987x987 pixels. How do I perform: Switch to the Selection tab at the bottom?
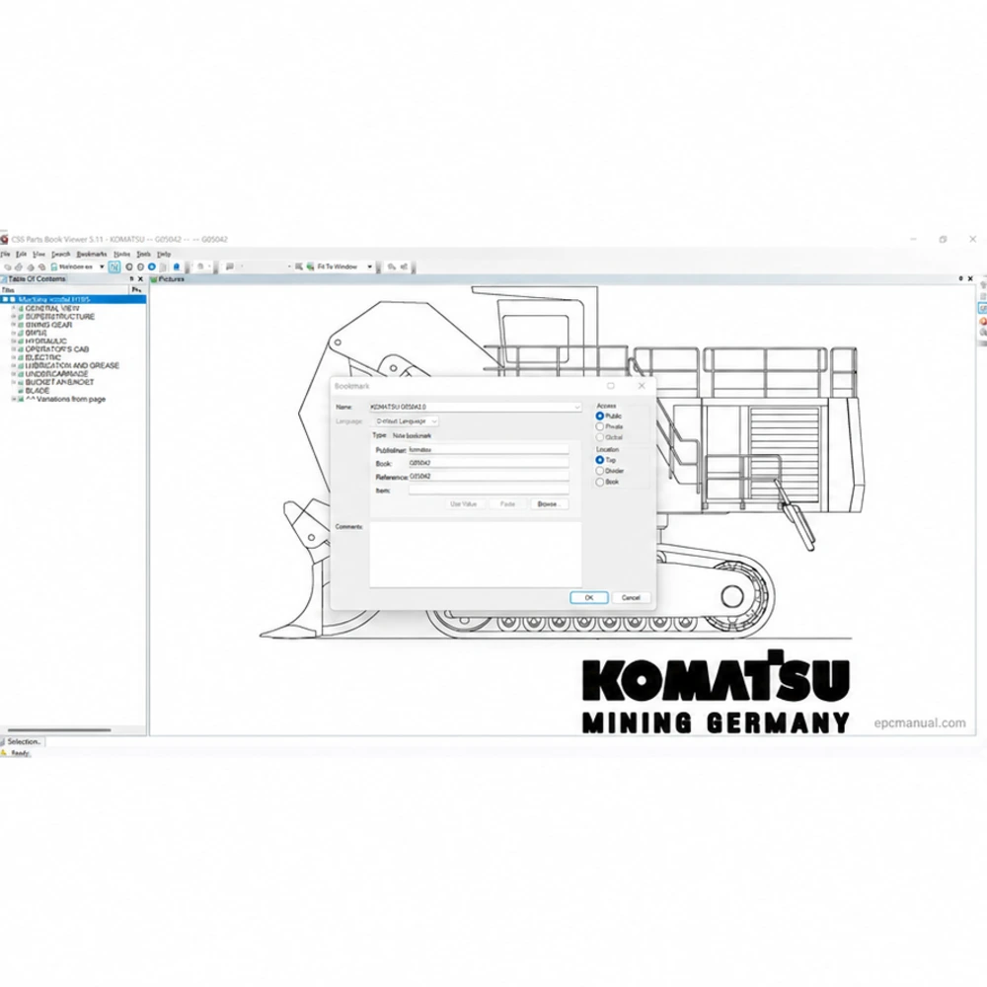coord(23,742)
